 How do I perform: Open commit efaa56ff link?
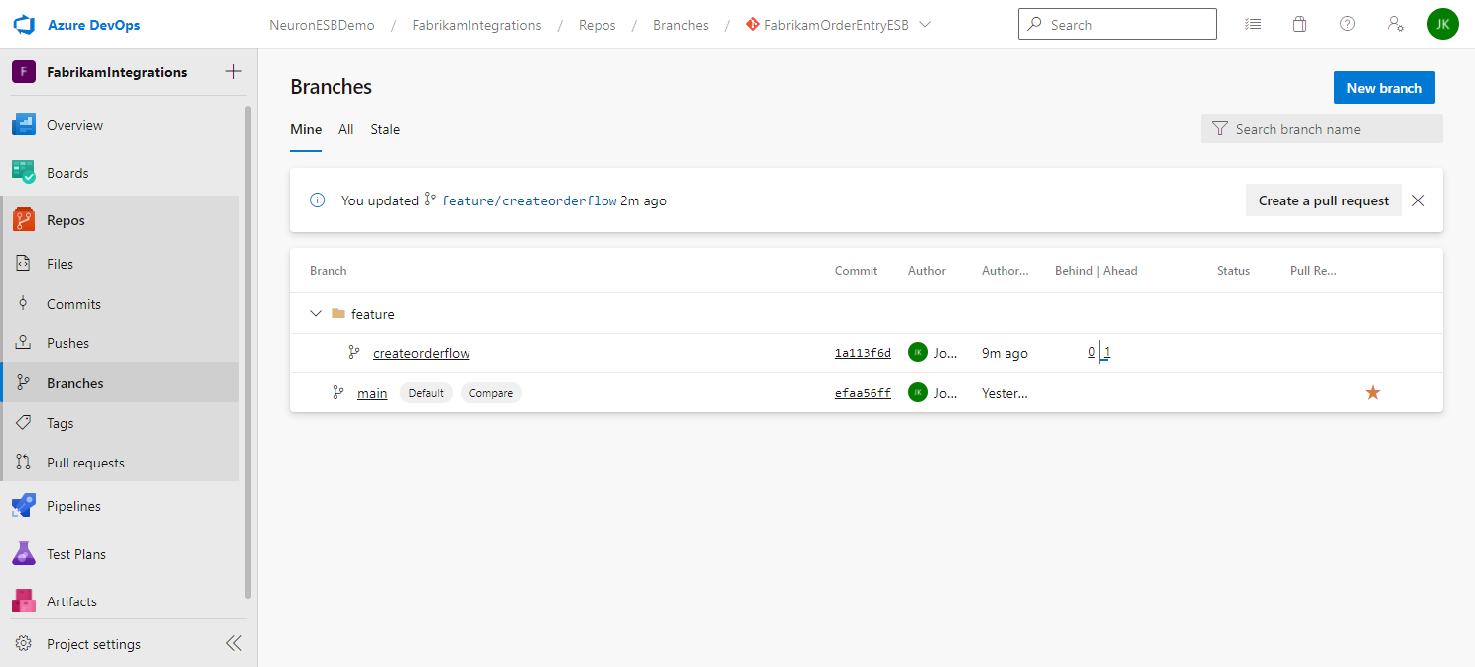point(863,393)
